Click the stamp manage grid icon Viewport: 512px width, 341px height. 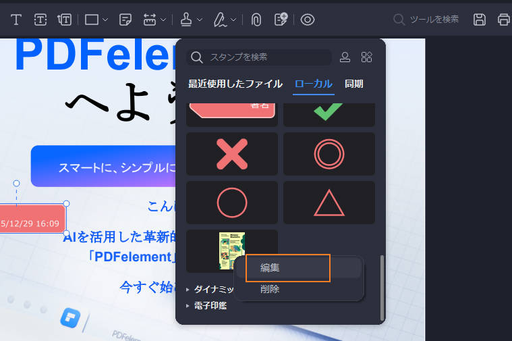point(366,57)
